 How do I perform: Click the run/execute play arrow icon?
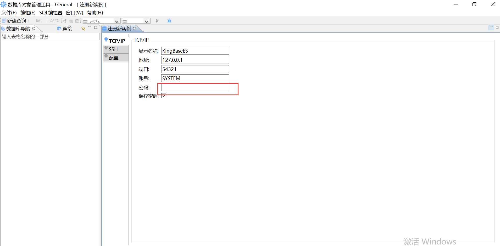(157, 21)
